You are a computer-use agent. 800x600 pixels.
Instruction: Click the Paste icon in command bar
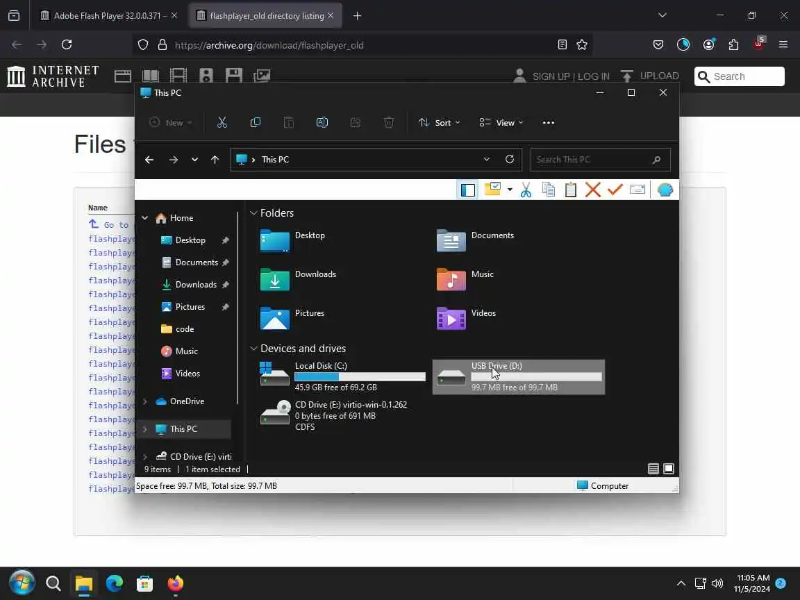pos(289,122)
